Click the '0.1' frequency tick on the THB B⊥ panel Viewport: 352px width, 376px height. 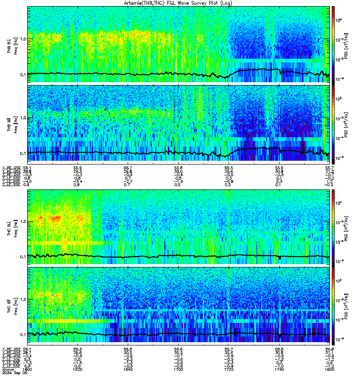pos(23,75)
